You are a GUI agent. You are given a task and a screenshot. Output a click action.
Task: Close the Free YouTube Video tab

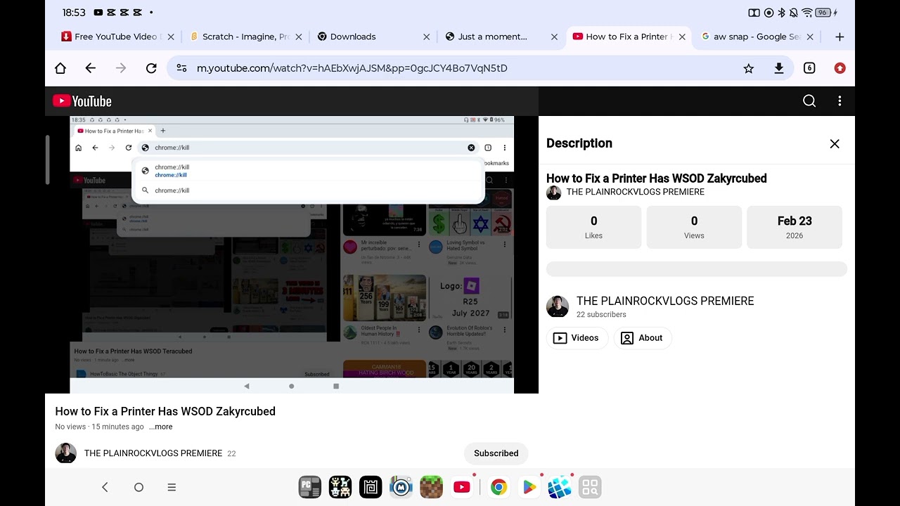point(171,37)
